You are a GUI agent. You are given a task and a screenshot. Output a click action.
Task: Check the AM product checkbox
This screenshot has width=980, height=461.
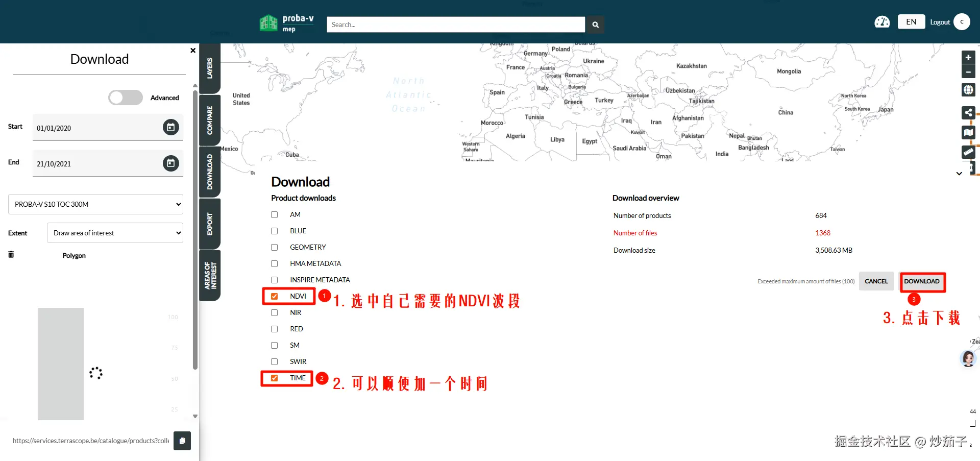click(275, 215)
